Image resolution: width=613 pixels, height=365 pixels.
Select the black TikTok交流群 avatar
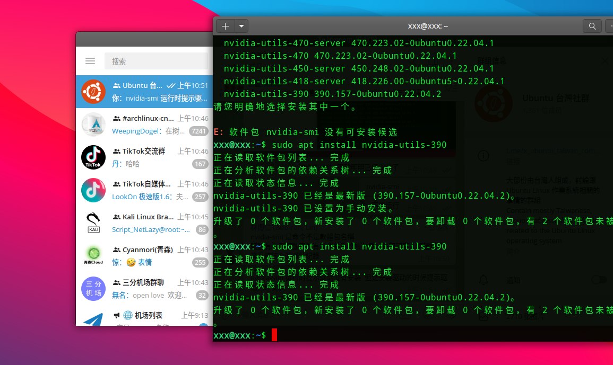(x=93, y=157)
